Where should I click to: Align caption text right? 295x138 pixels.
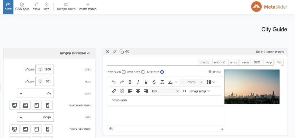tap(146, 91)
